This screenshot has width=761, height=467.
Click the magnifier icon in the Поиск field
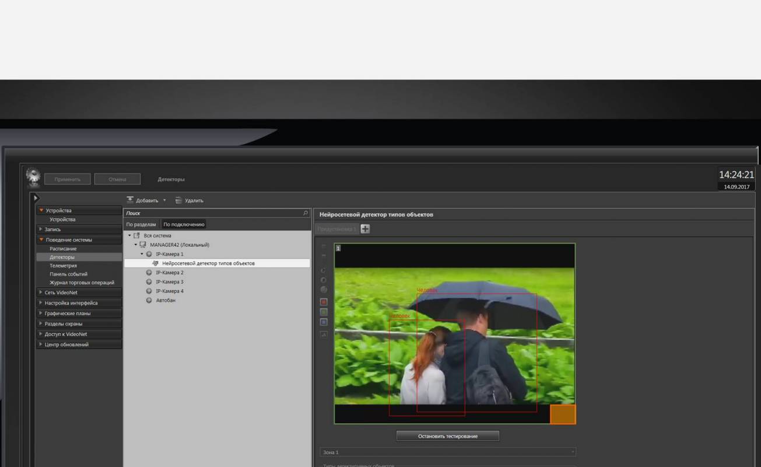[x=306, y=213]
